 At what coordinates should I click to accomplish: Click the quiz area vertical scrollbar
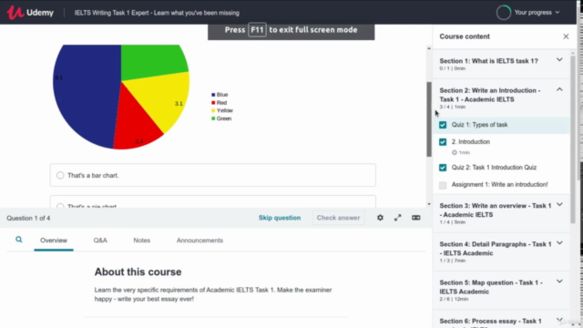(x=429, y=119)
